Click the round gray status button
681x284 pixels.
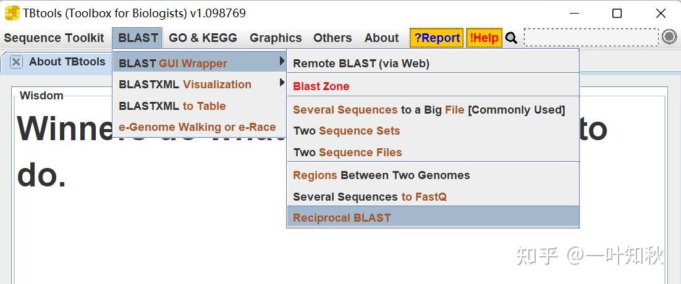669,37
